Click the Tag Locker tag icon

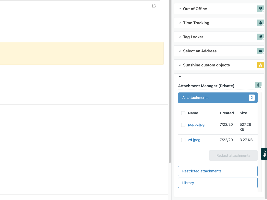(x=260, y=37)
